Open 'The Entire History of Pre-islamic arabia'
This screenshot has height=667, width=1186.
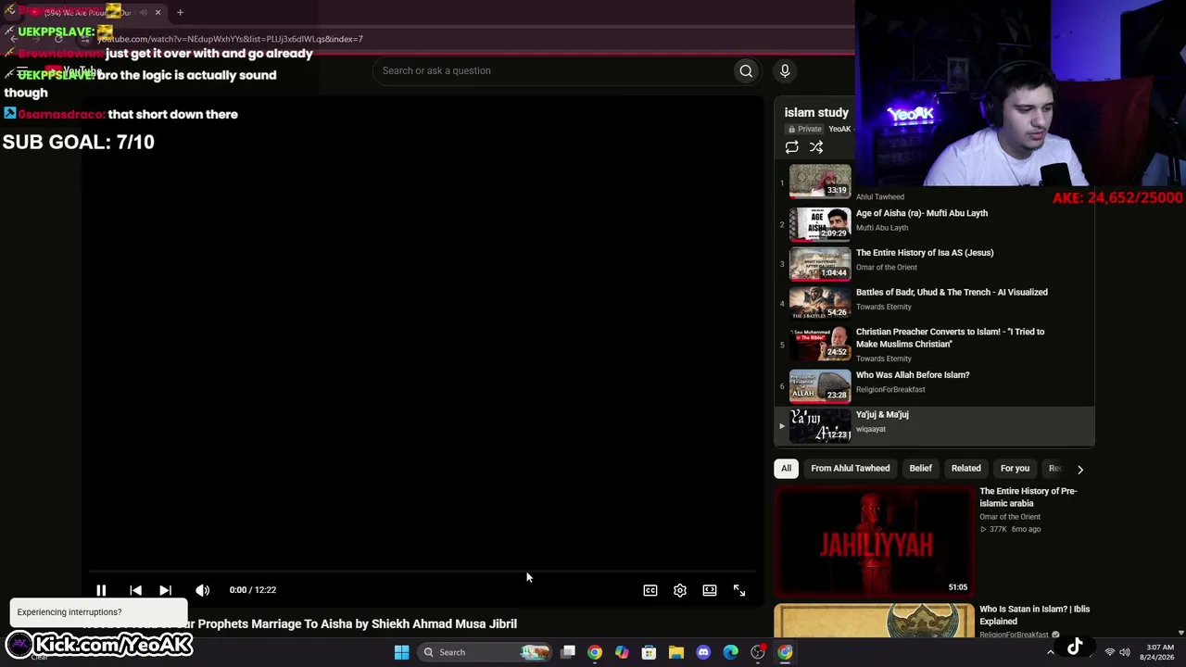coord(1028,497)
